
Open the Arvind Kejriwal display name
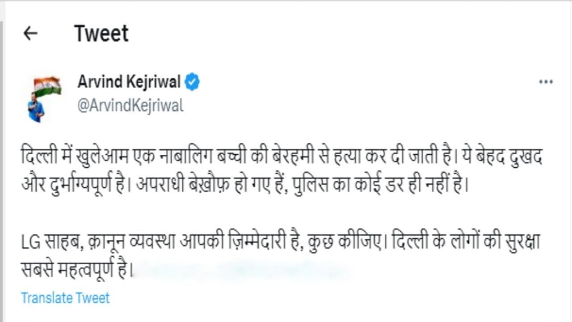[129, 82]
